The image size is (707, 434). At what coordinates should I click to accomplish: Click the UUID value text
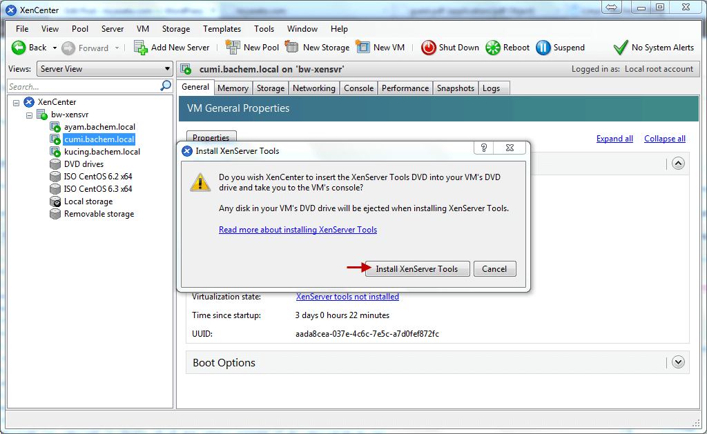tap(367, 334)
